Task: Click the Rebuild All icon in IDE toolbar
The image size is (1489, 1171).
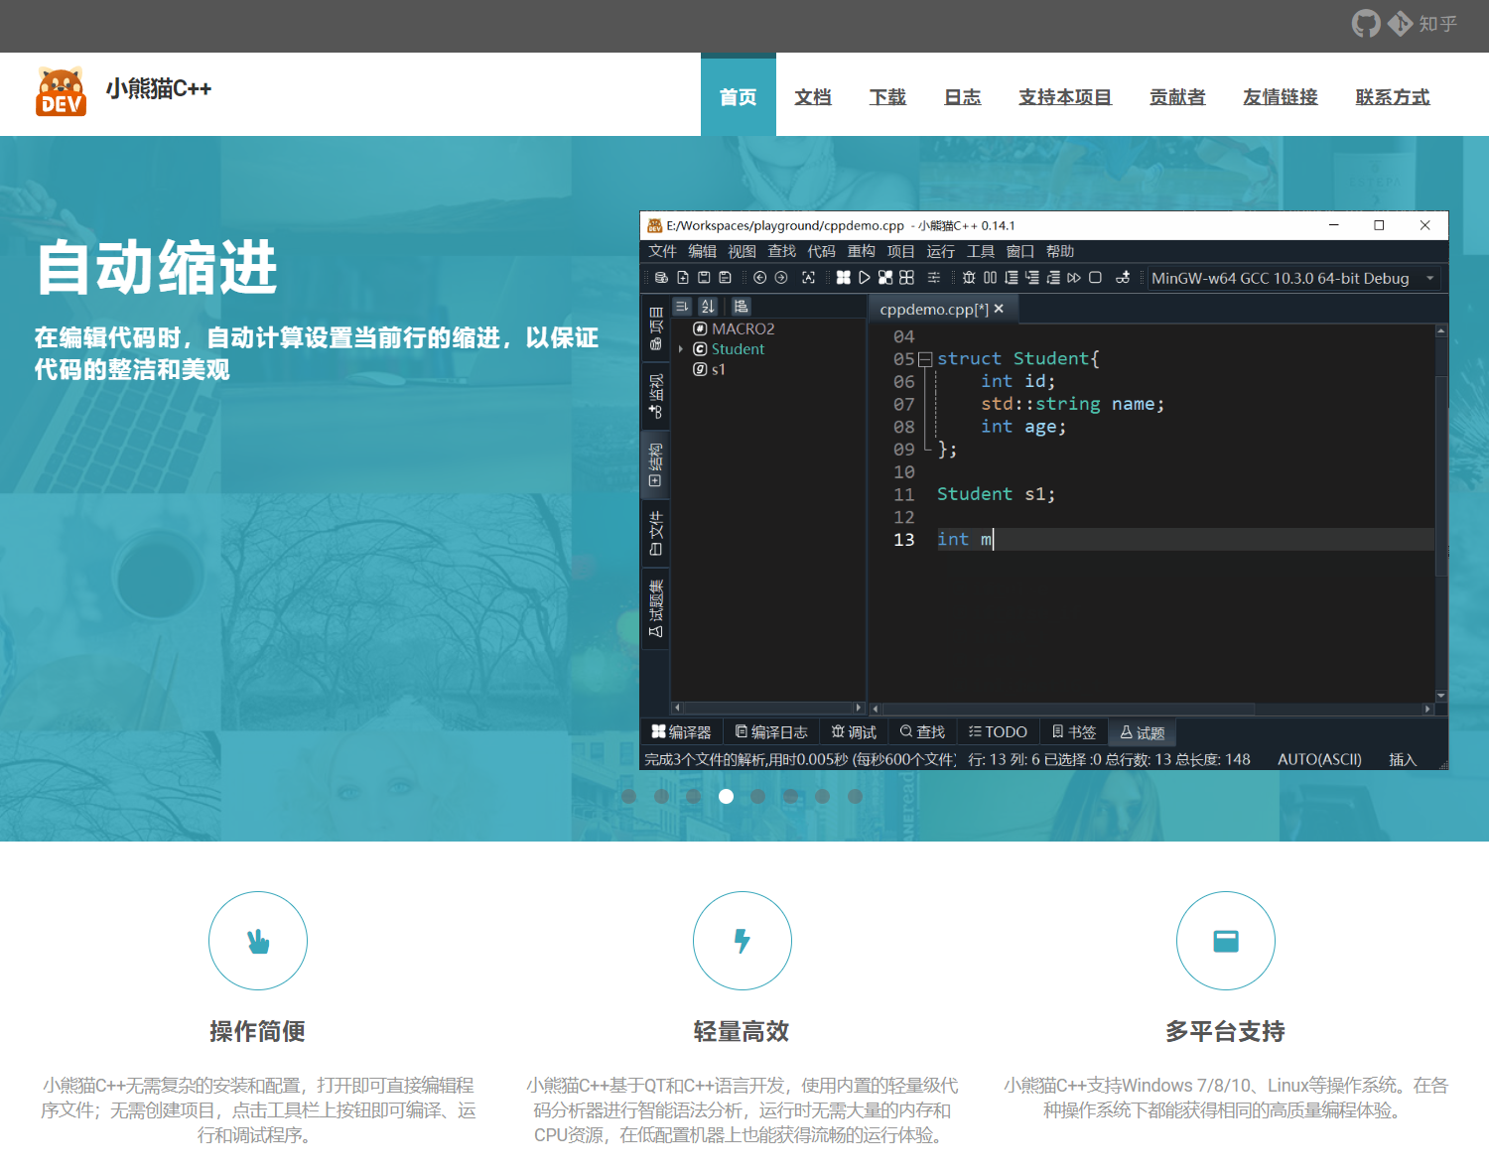Action: click(x=907, y=278)
